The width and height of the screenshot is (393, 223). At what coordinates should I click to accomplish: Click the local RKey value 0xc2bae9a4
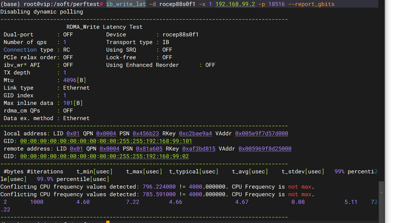(195, 134)
